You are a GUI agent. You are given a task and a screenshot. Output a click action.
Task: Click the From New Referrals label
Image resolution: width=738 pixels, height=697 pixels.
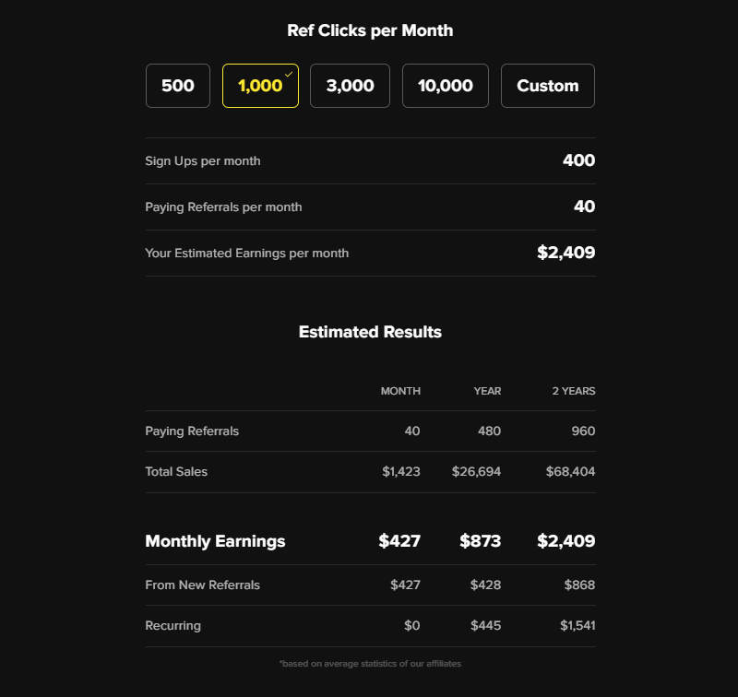[202, 585]
